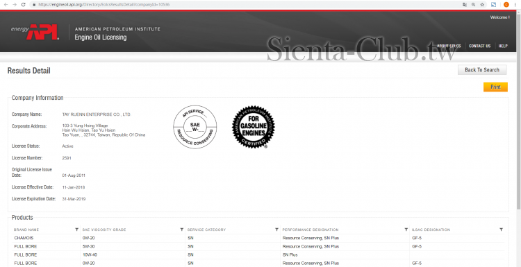
Task: Open the Help menu item
Action: pos(503,46)
